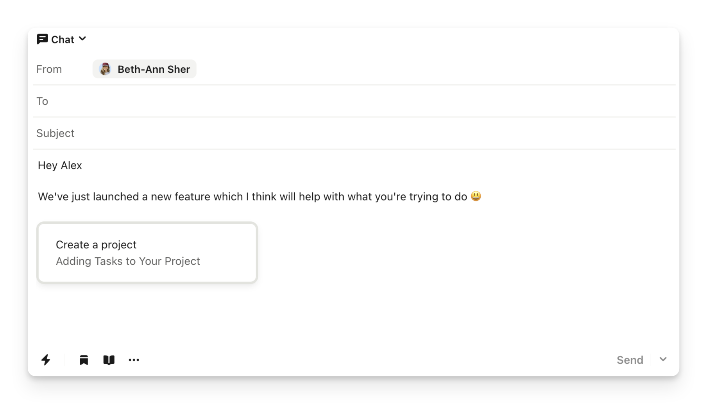This screenshot has height=404, width=707.
Task: Open the Chat channel type dropdown chevron
Action: tap(82, 39)
